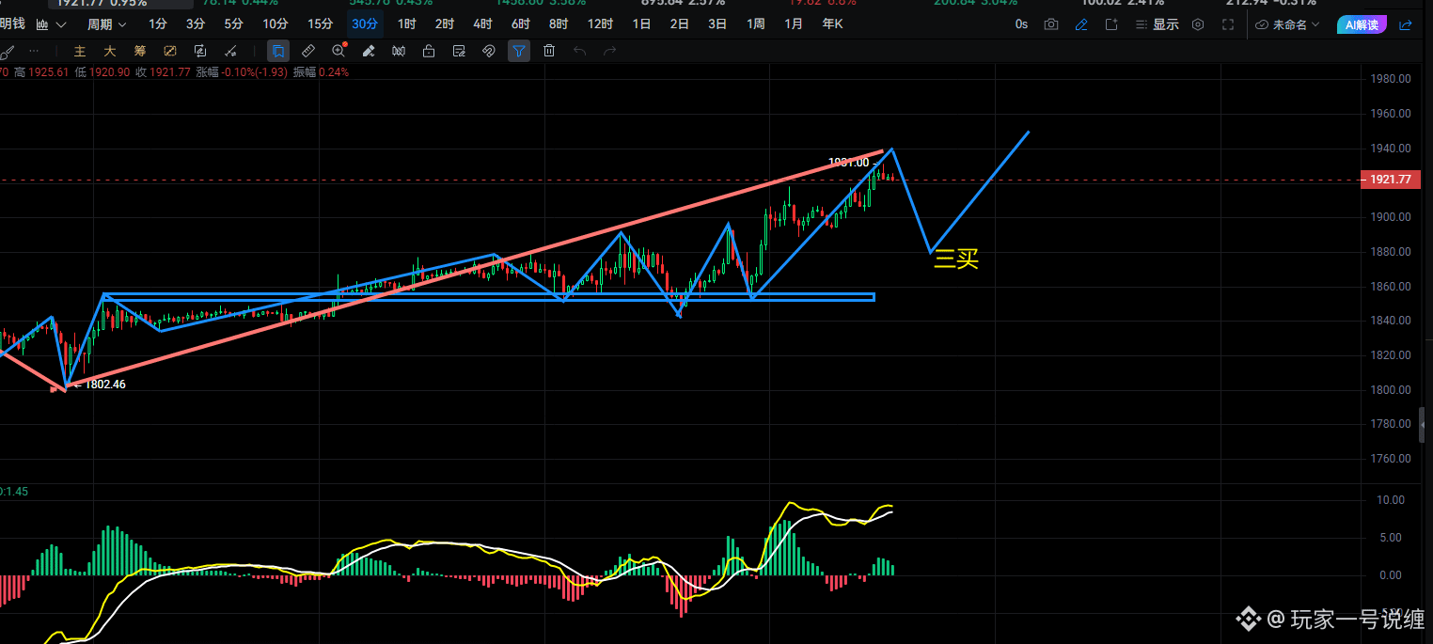Select the active 30分 timeframe
Screen dimensions: 1433x644
coord(365,24)
